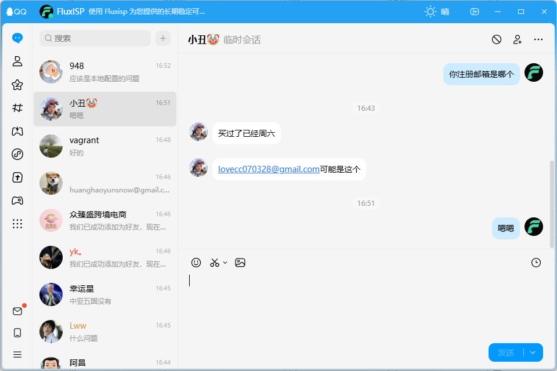
Task: Select the vagrant conversation
Action: click(105, 146)
